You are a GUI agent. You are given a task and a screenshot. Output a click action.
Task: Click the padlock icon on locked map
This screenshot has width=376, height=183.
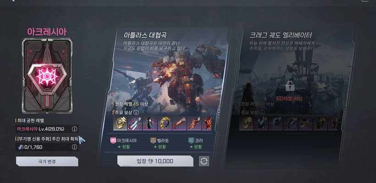click(x=289, y=86)
